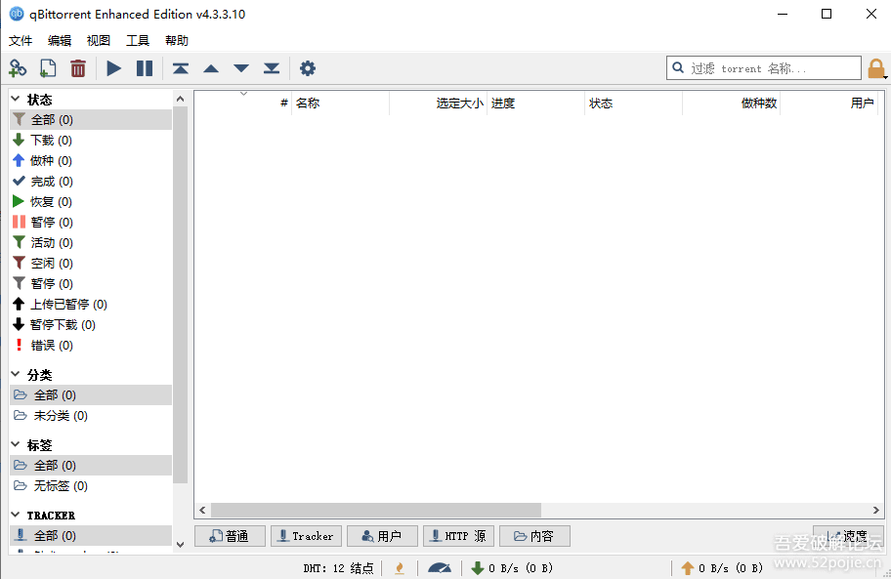Select 全部 (0) under 标签
The height and width of the screenshot is (579, 891).
91,466
